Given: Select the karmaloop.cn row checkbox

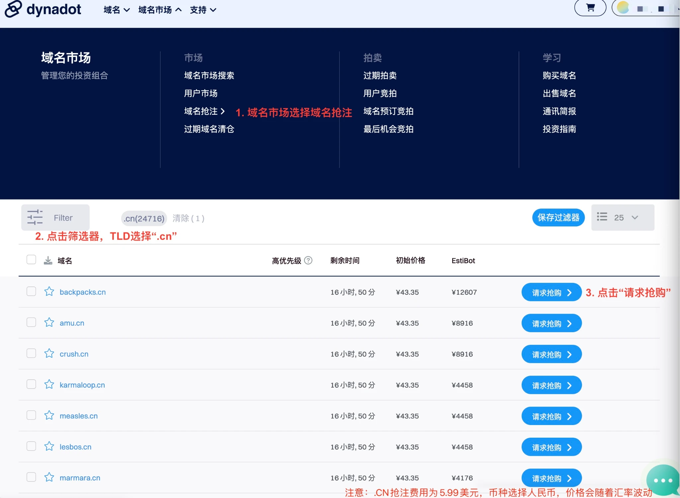Looking at the screenshot, I should (x=31, y=384).
